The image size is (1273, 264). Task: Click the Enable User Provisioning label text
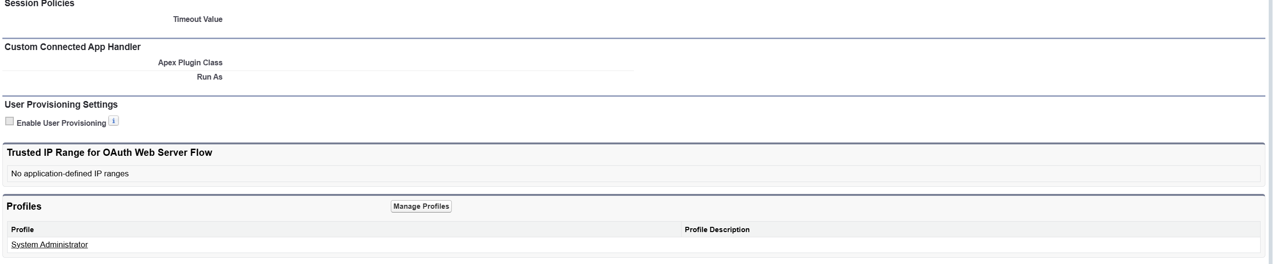61,123
